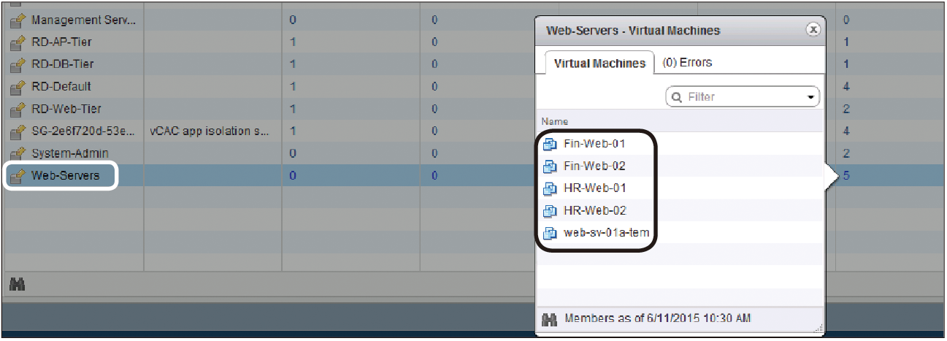Viewport: 947px width, 341px height.
Task: Close the Web-Servers Virtual Machines popup
Action: pyautogui.click(x=812, y=30)
